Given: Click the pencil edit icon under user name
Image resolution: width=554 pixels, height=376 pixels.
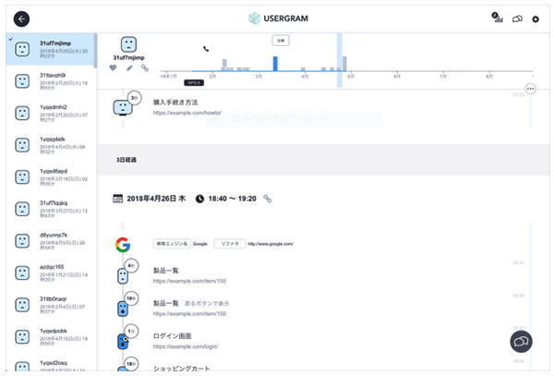Looking at the screenshot, I should tap(129, 67).
